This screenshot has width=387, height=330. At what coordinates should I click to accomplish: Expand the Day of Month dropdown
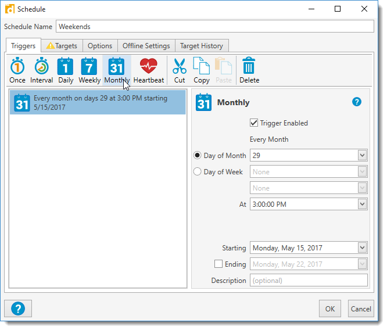click(x=362, y=155)
